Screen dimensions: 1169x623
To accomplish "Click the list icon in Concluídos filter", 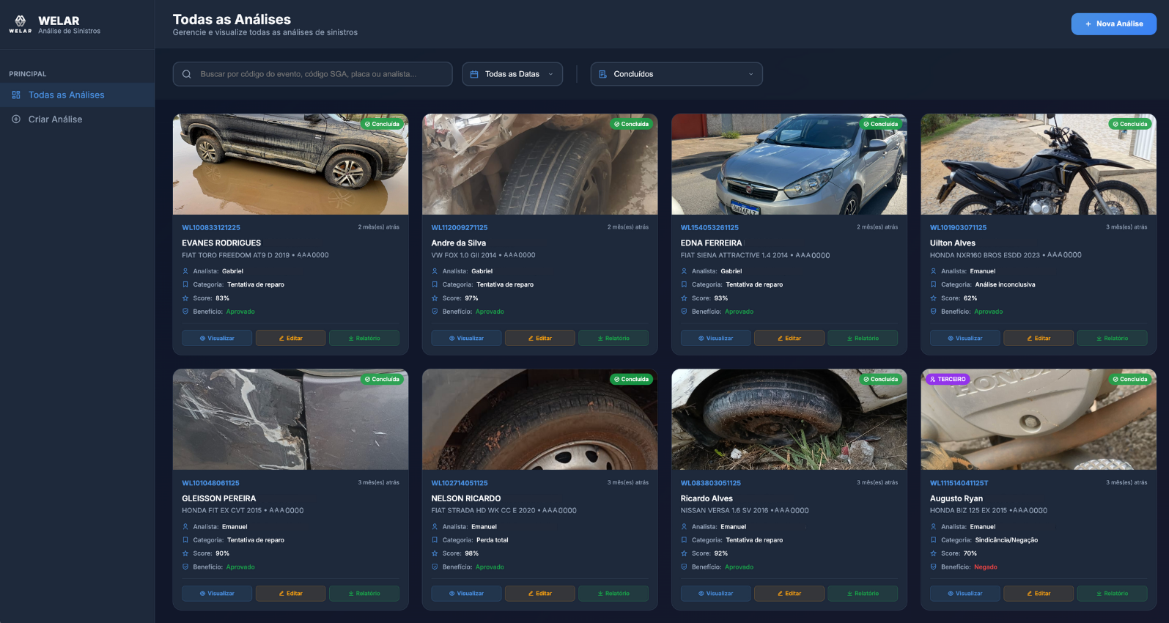I will (x=603, y=74).
